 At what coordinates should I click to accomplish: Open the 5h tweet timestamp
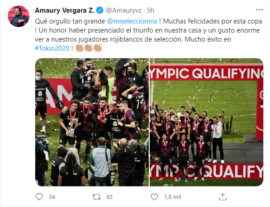tap(150, 10)
